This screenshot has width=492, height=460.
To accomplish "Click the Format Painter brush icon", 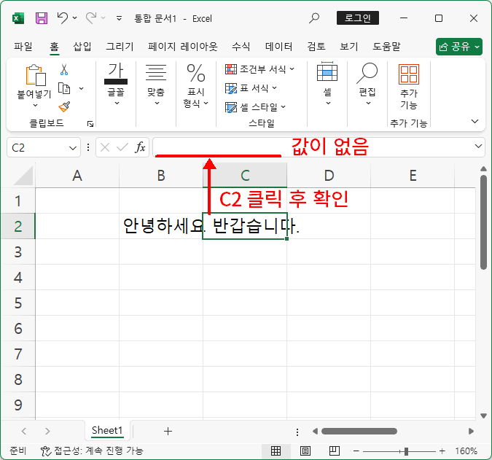I will click(x=64, y=106).
